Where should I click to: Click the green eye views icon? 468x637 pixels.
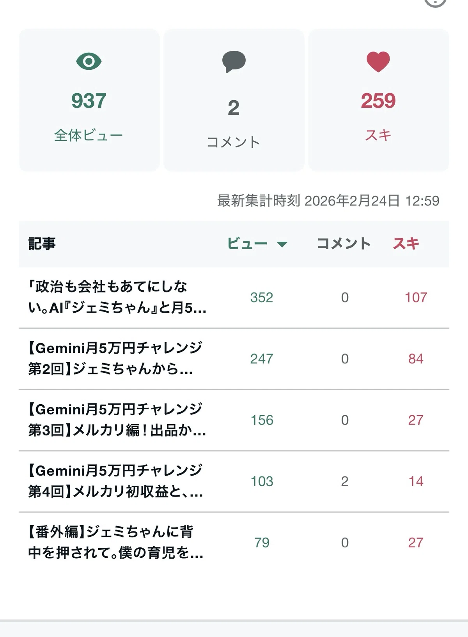[x=89, y=62]
